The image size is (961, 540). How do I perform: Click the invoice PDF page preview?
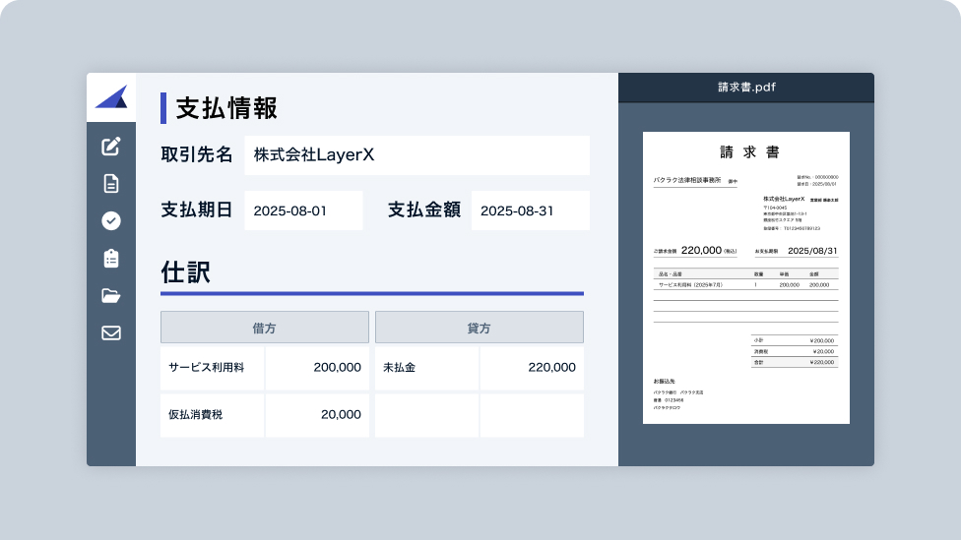coord(746,278)
